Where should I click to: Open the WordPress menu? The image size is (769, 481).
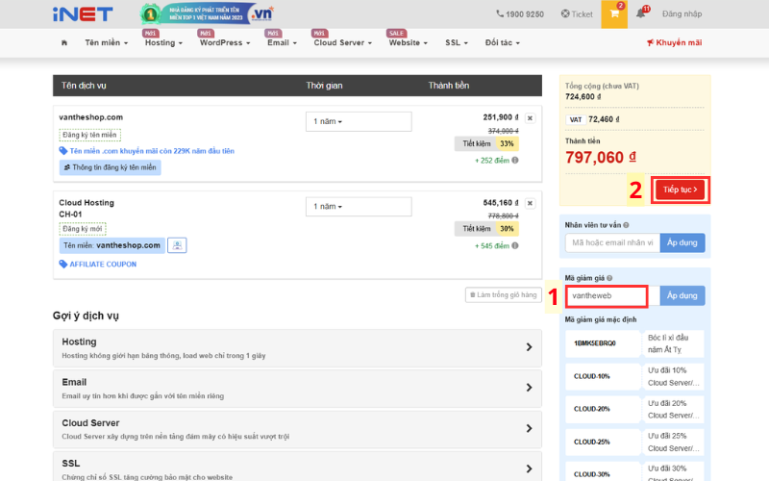[225, 42]
